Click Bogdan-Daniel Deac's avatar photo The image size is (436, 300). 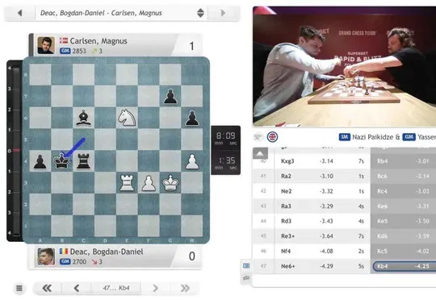46,256
